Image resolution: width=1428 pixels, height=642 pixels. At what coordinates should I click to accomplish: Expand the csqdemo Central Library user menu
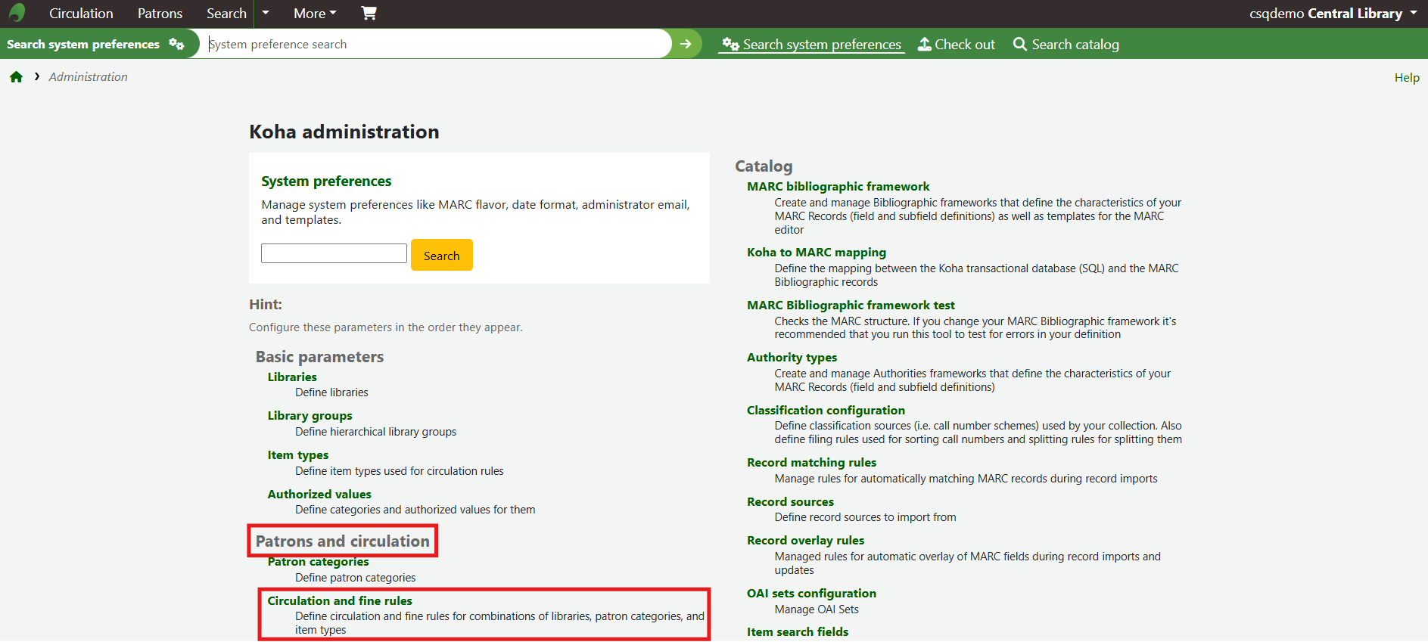pyautogui.click(x=1333, y=14)
